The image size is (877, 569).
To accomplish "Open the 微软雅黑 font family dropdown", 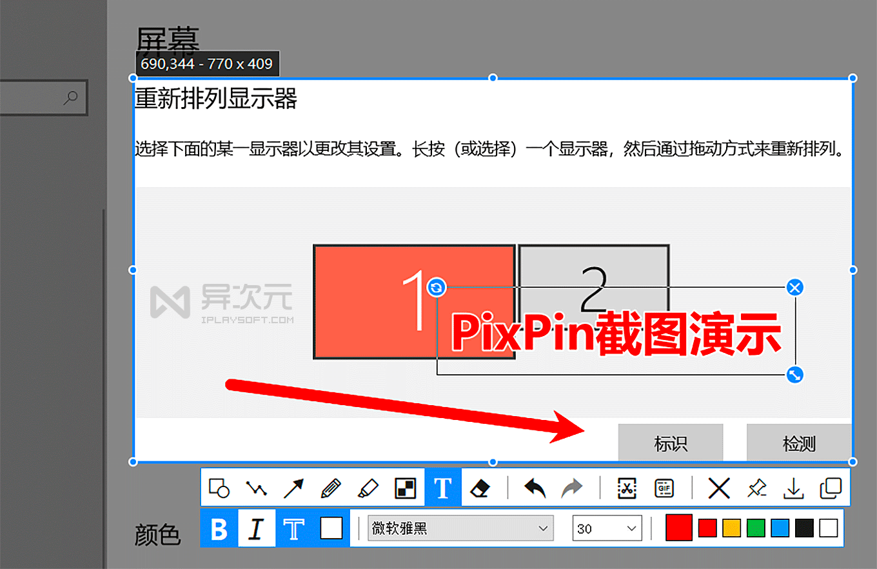I will pyautogui.click(x=459, y=528).
